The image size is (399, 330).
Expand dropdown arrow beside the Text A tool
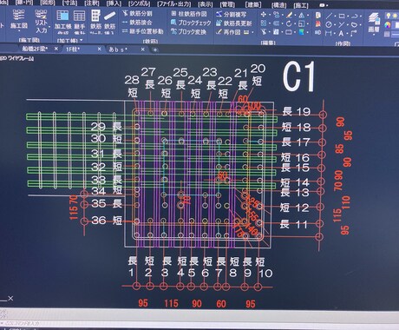point(347,34)
